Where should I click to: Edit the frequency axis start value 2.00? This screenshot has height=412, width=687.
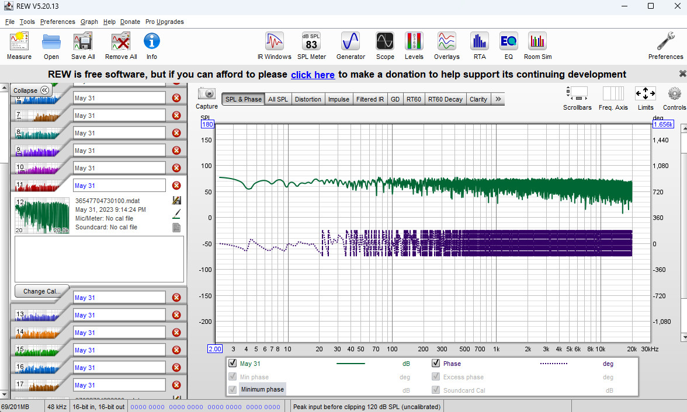(x=215, y=349)
